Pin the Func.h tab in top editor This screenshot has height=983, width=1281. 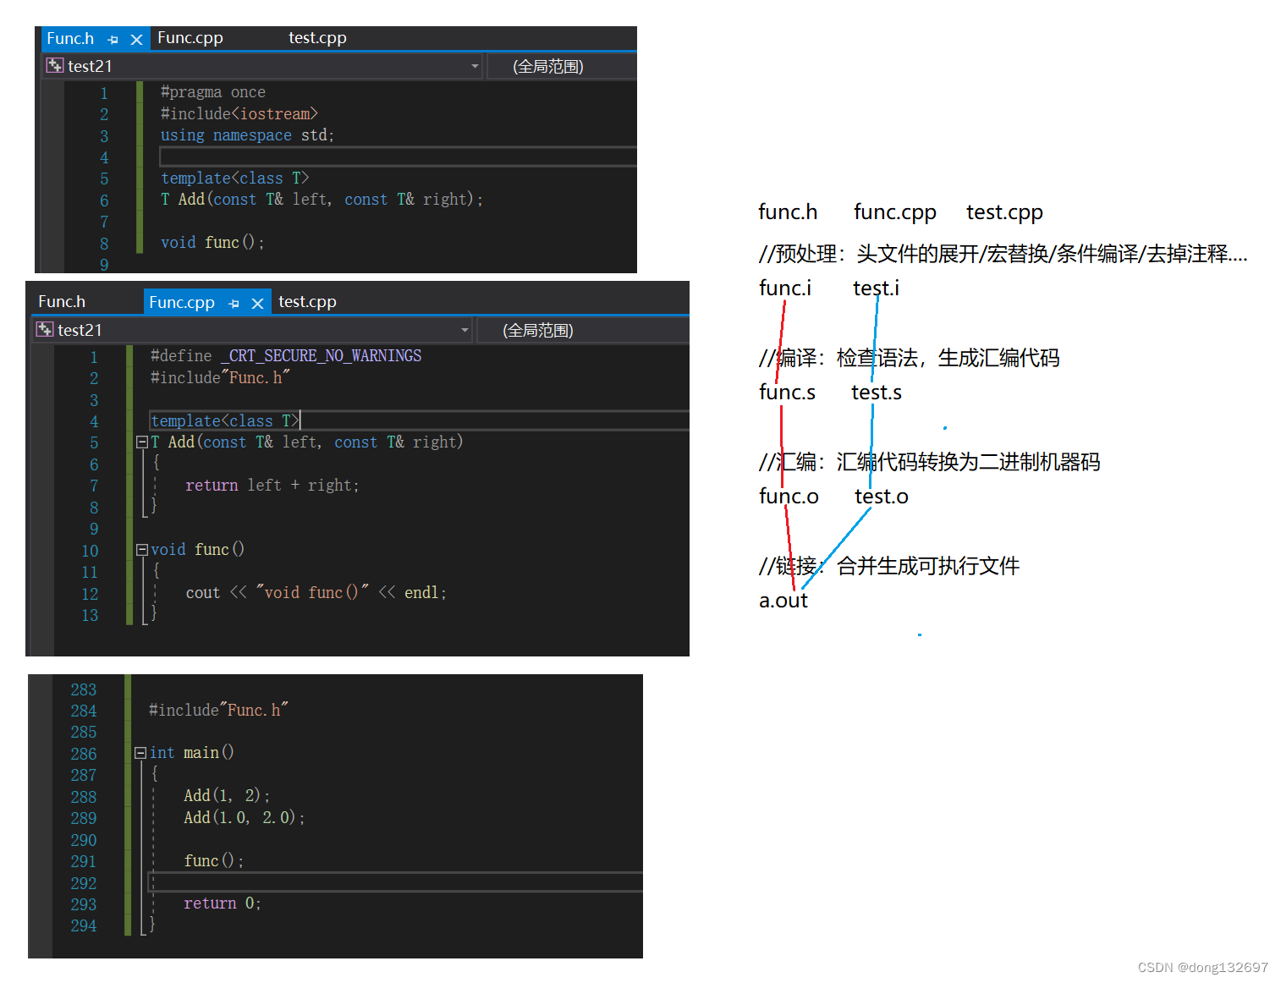pos(113,40)
